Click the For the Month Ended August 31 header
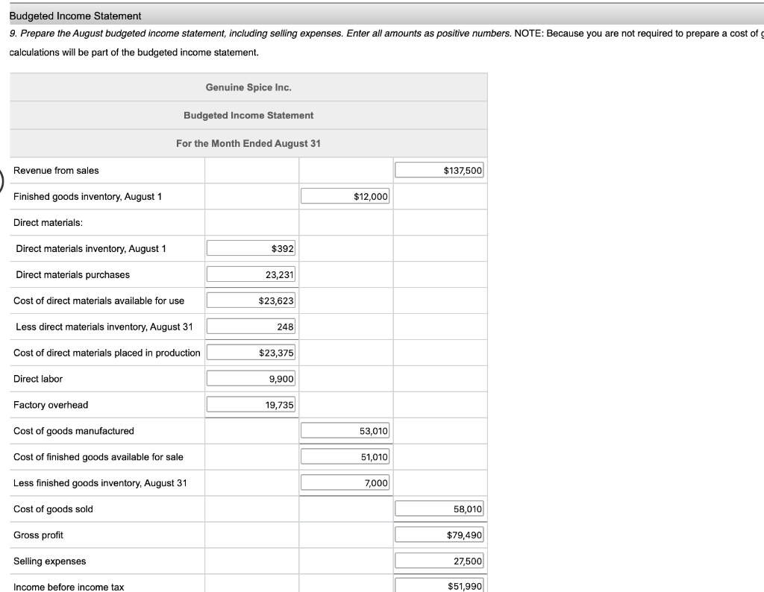This screenshot has width=764, height=592. point(248,143)
